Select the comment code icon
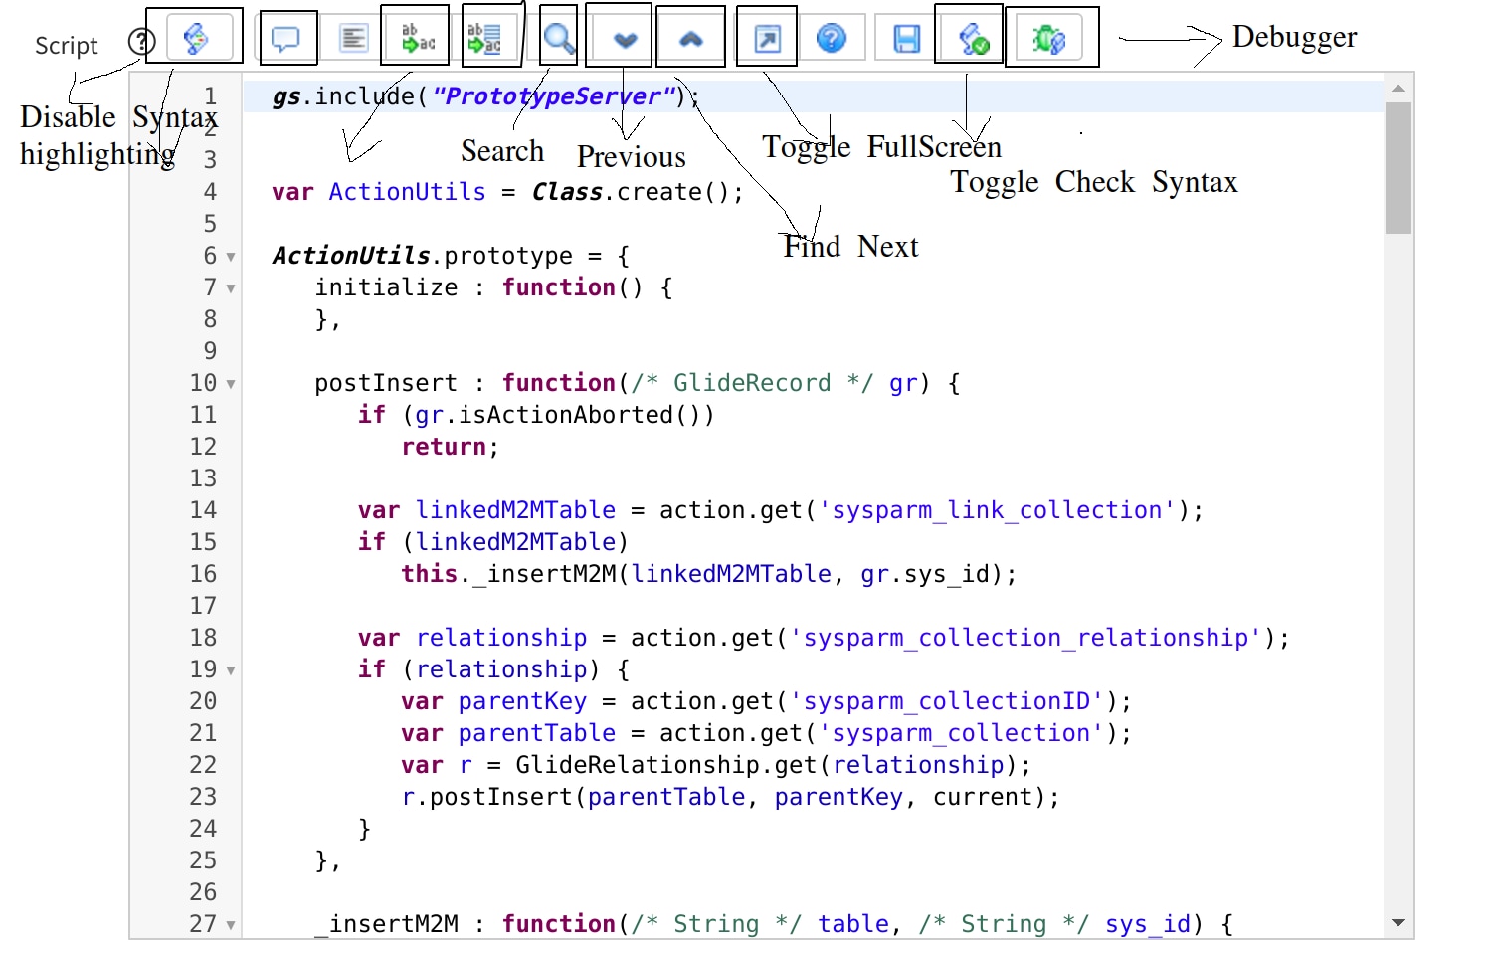The image size is (1490, 953). [287, 39]
